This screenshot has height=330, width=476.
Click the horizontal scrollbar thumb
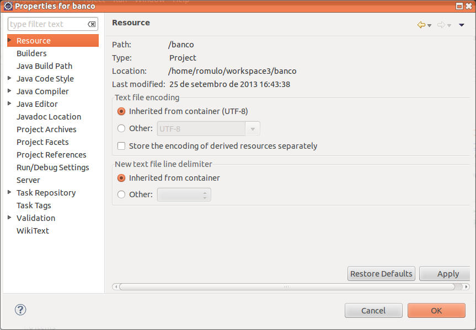287,287
